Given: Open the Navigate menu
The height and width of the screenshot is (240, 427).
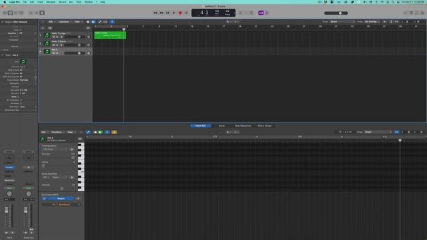Looking at the screenshot, I should (51, 2).
